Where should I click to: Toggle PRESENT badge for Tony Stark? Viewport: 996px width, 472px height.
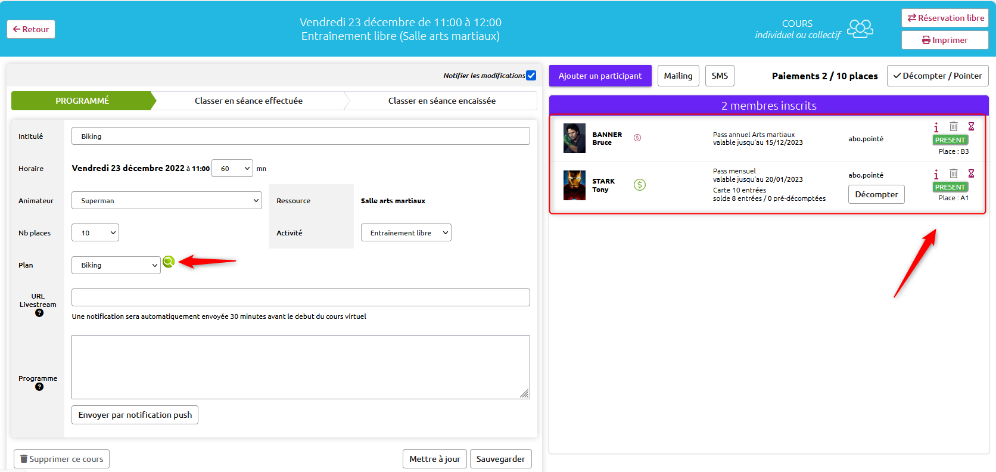click(950, 187)
